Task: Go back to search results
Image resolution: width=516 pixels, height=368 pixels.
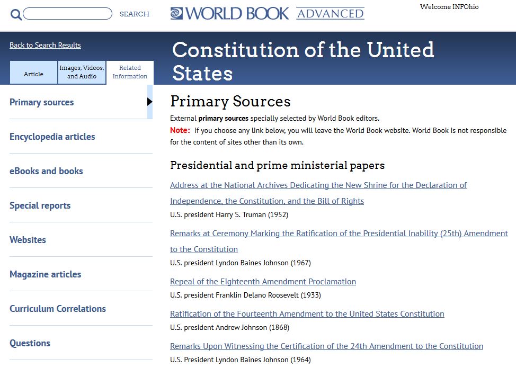Action: pos(45,45)
